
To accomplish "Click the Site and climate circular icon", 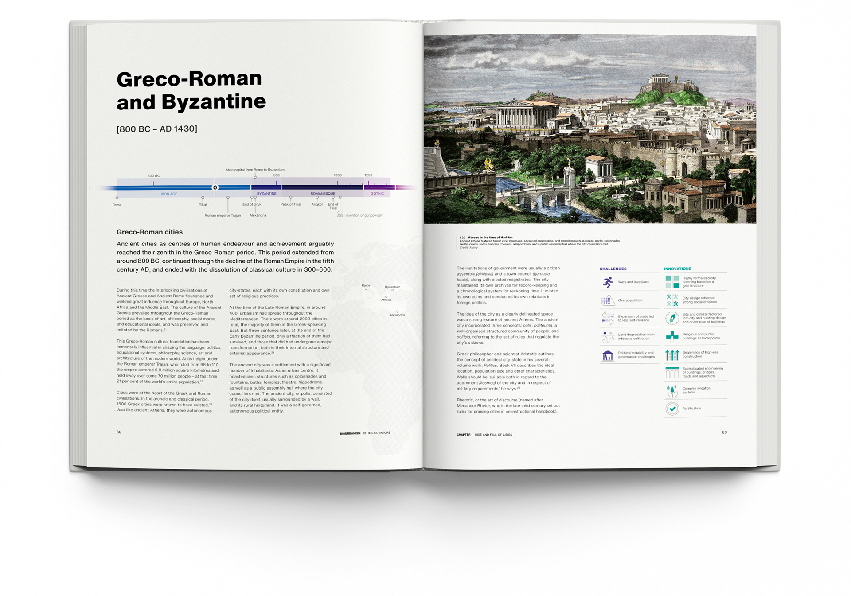I will pyautogui.click(x=672, y=318).
